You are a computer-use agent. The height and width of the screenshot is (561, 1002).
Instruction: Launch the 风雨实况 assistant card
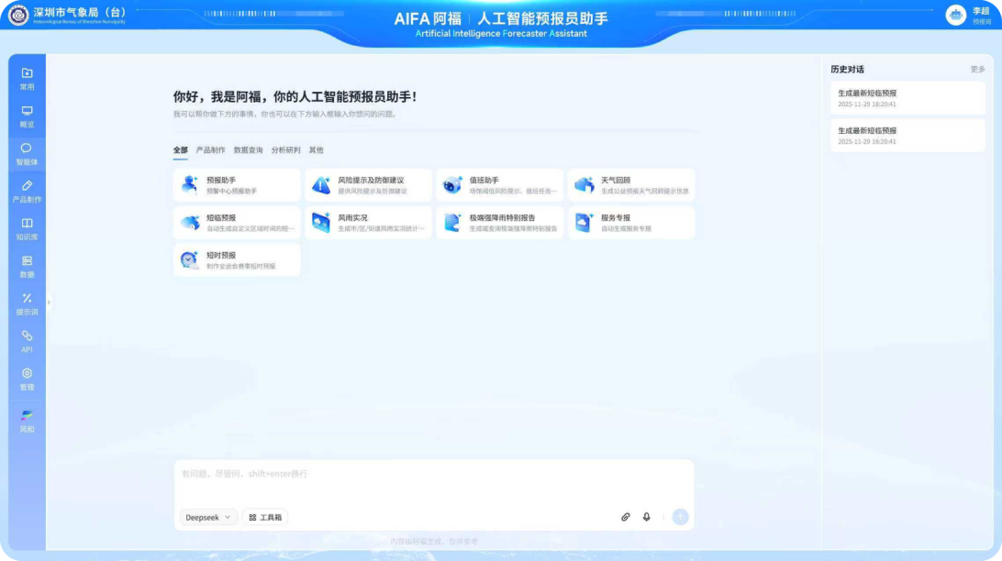(x=368, y=223)
